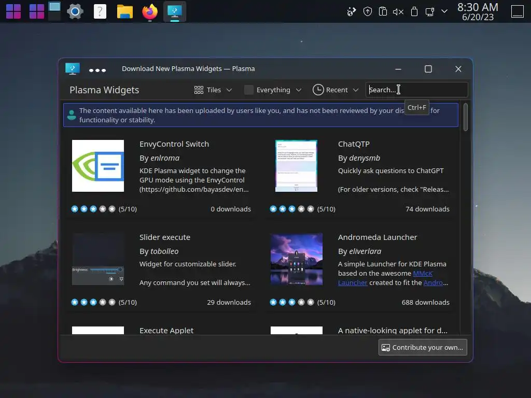Select the EnvyControl Switch title
Screen dimensions: 531x398
pos(174,144)
